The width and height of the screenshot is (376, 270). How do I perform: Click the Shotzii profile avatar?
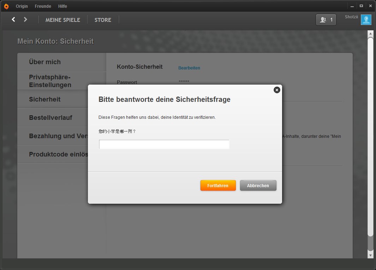(x=366, y=20)
